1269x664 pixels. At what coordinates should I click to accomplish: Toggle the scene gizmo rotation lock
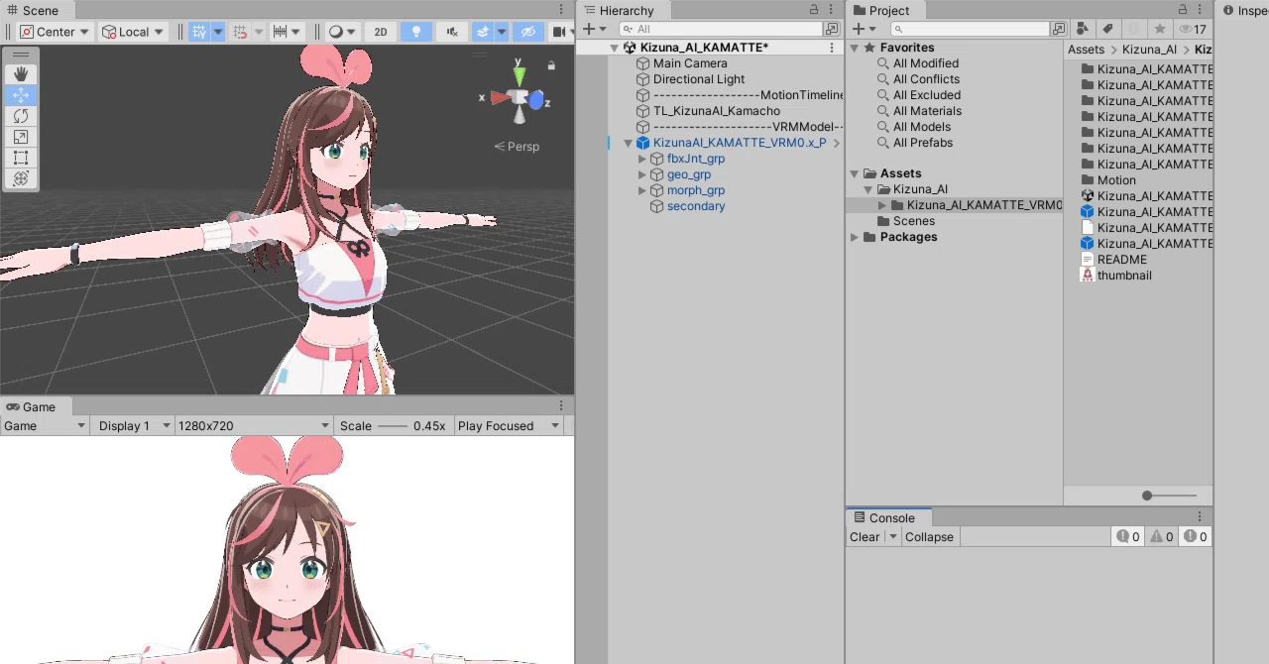(x=551, y=65)
